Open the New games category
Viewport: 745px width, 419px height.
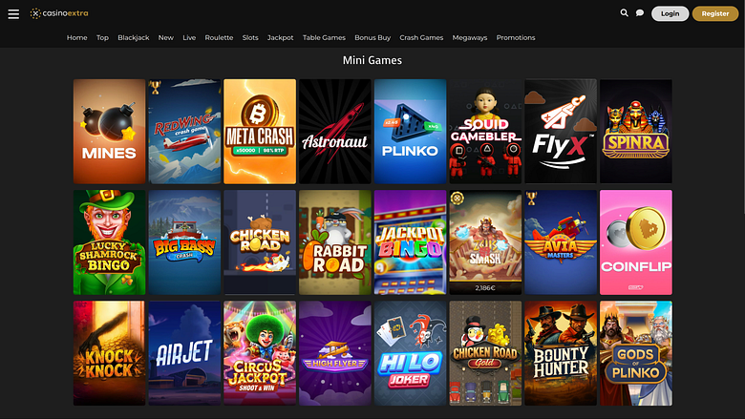pyautogui.click(x=166, y=37)
